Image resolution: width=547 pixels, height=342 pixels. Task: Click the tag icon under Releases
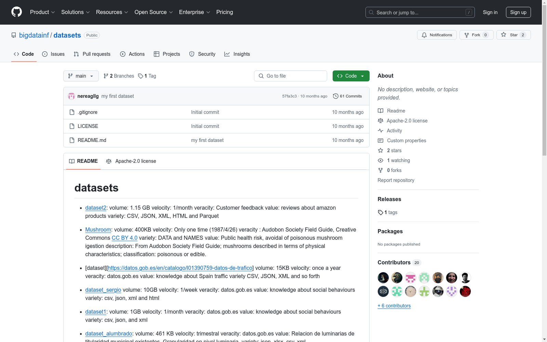(381, 212)
